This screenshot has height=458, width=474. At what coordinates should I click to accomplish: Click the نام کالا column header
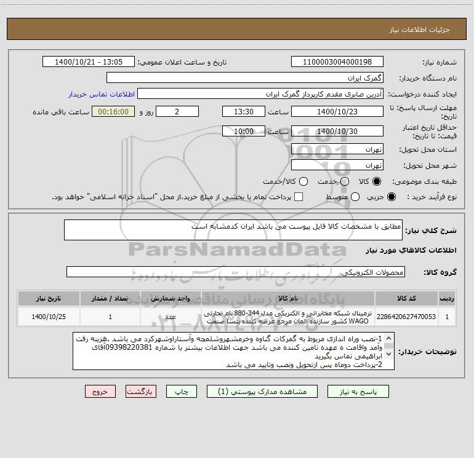pos(288,299)
